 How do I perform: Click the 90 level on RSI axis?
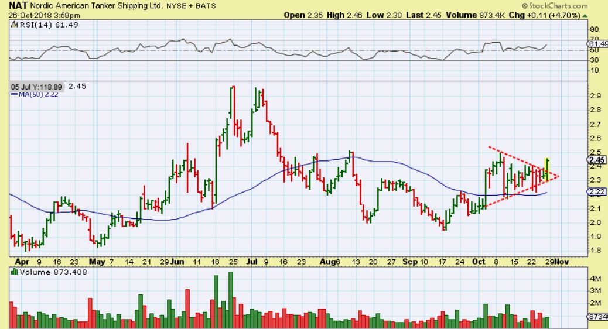pyautogui.click(x=594, y=30)
